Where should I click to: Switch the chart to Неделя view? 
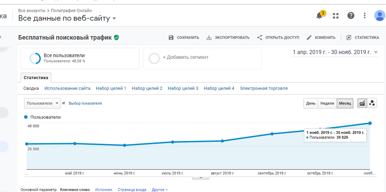[327, 103]
